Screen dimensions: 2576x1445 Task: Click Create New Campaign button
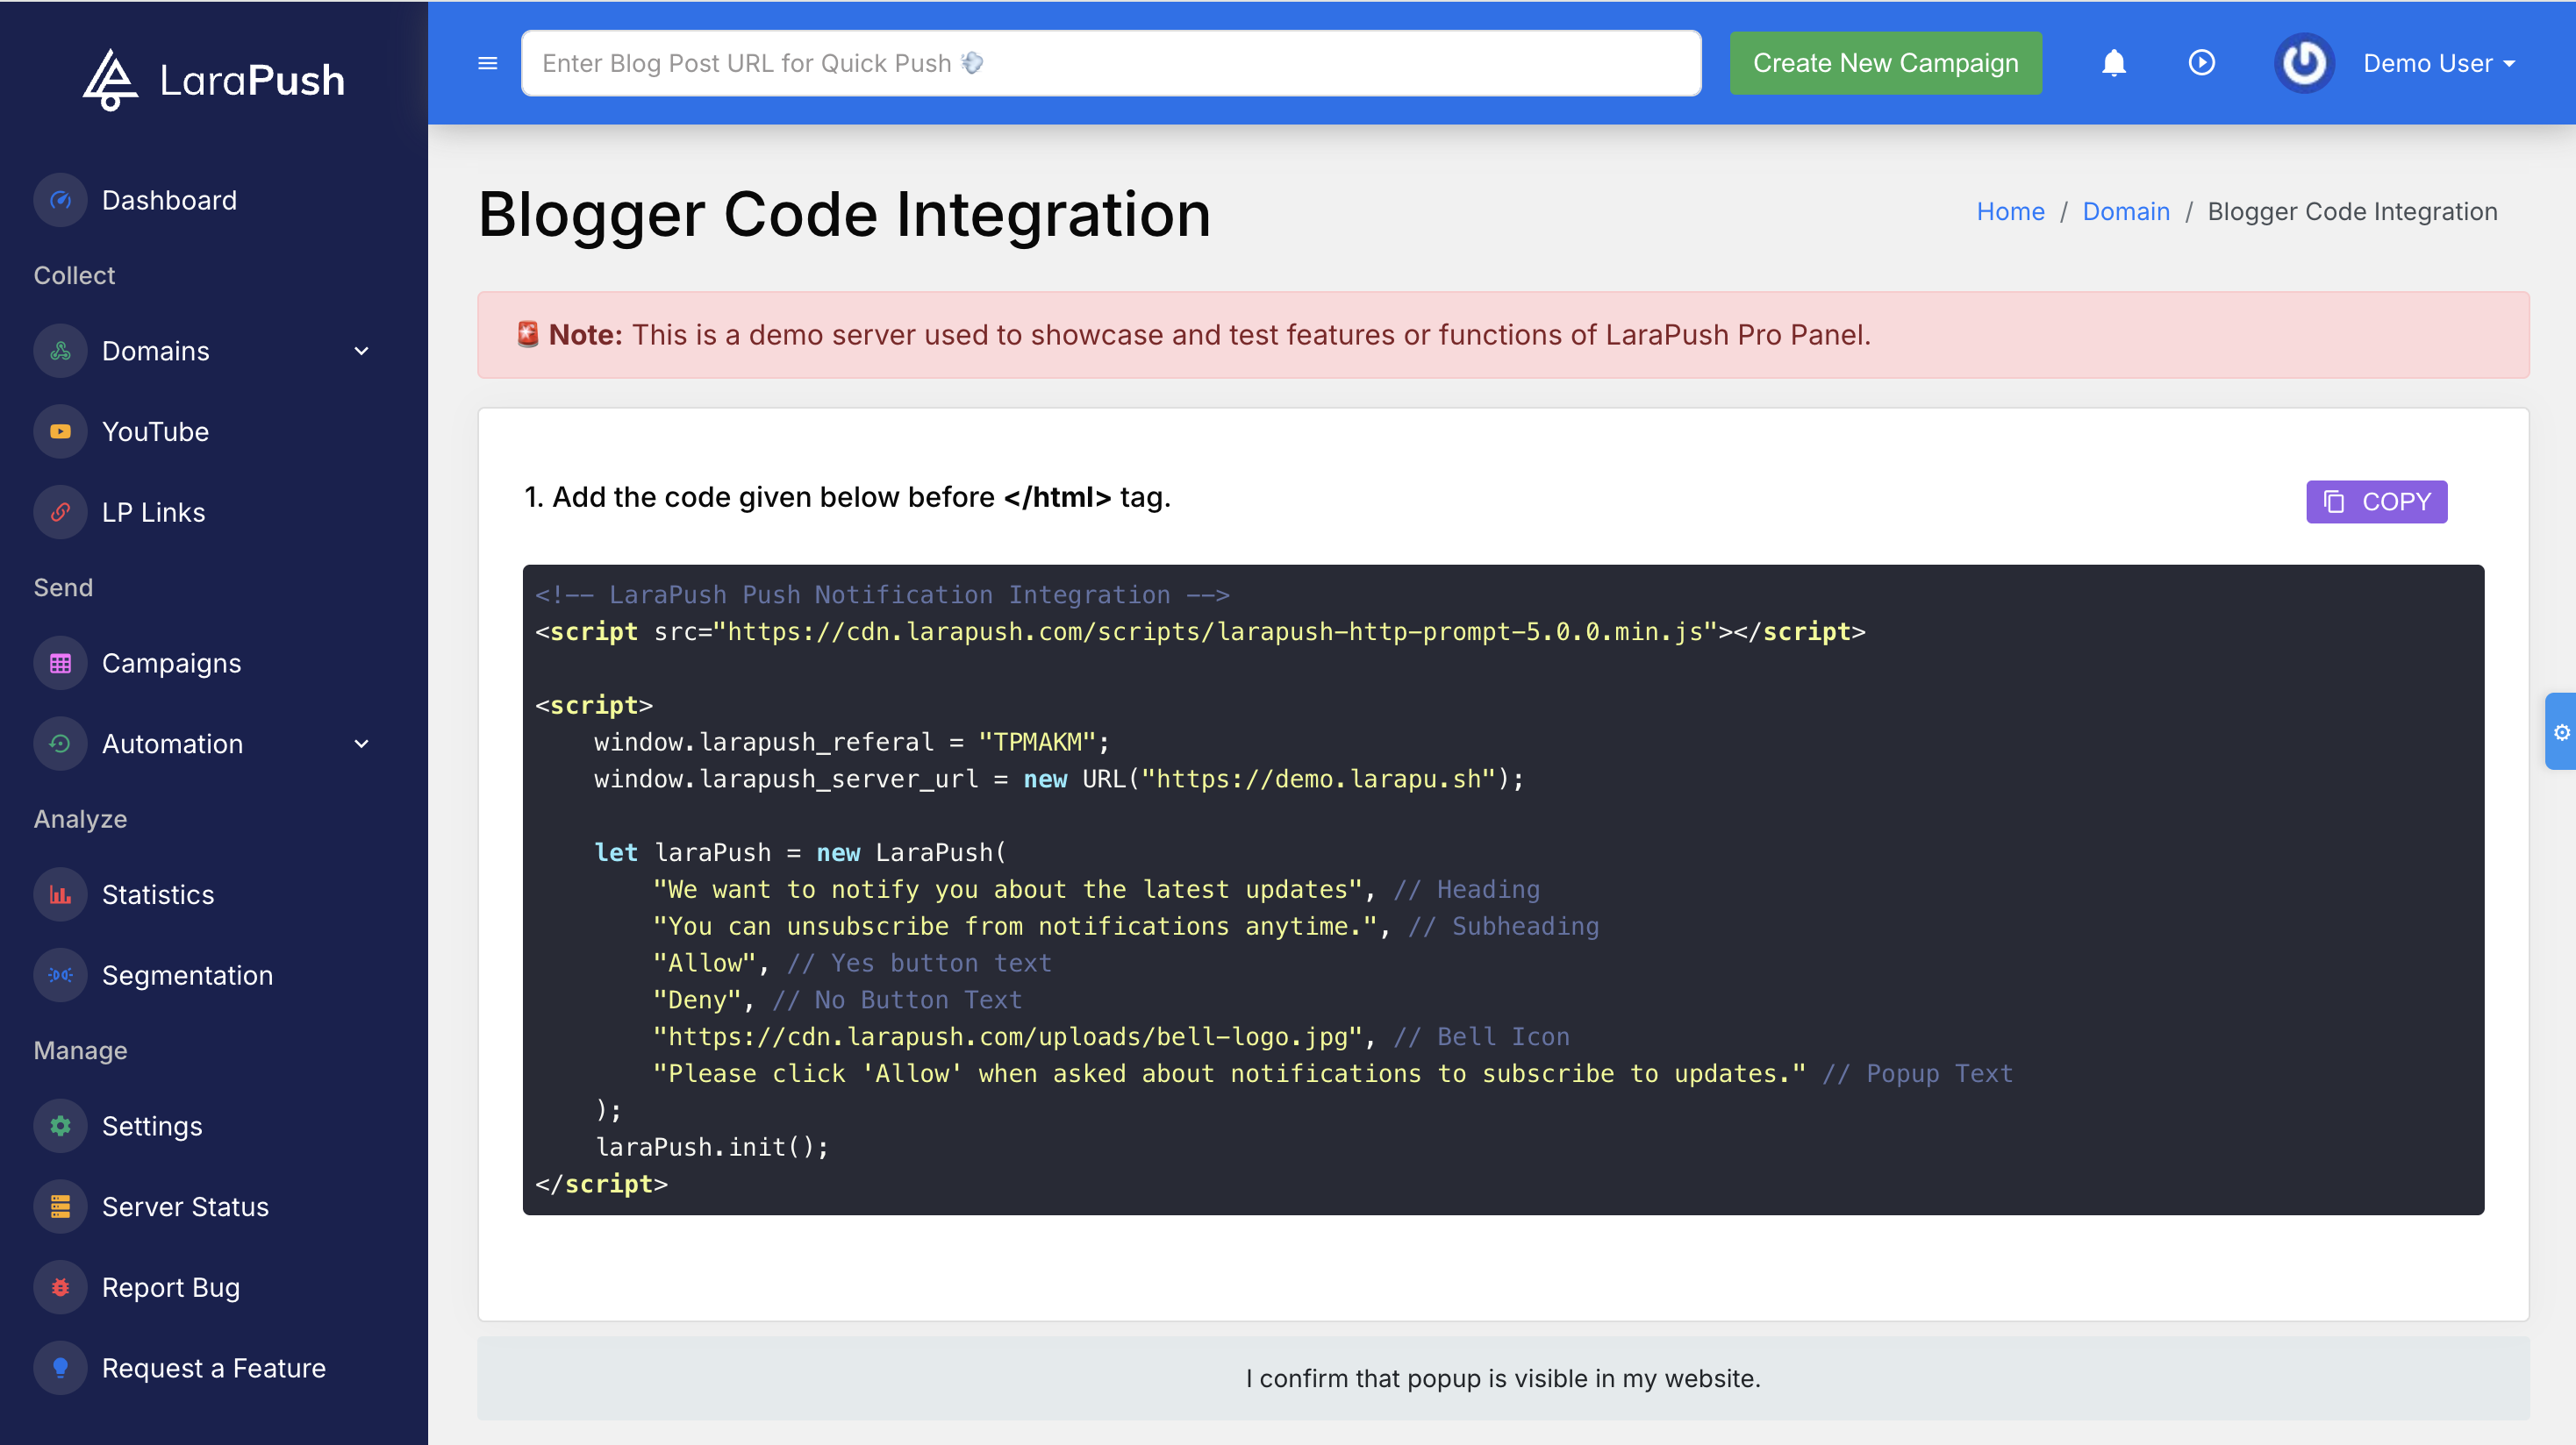1885,63
